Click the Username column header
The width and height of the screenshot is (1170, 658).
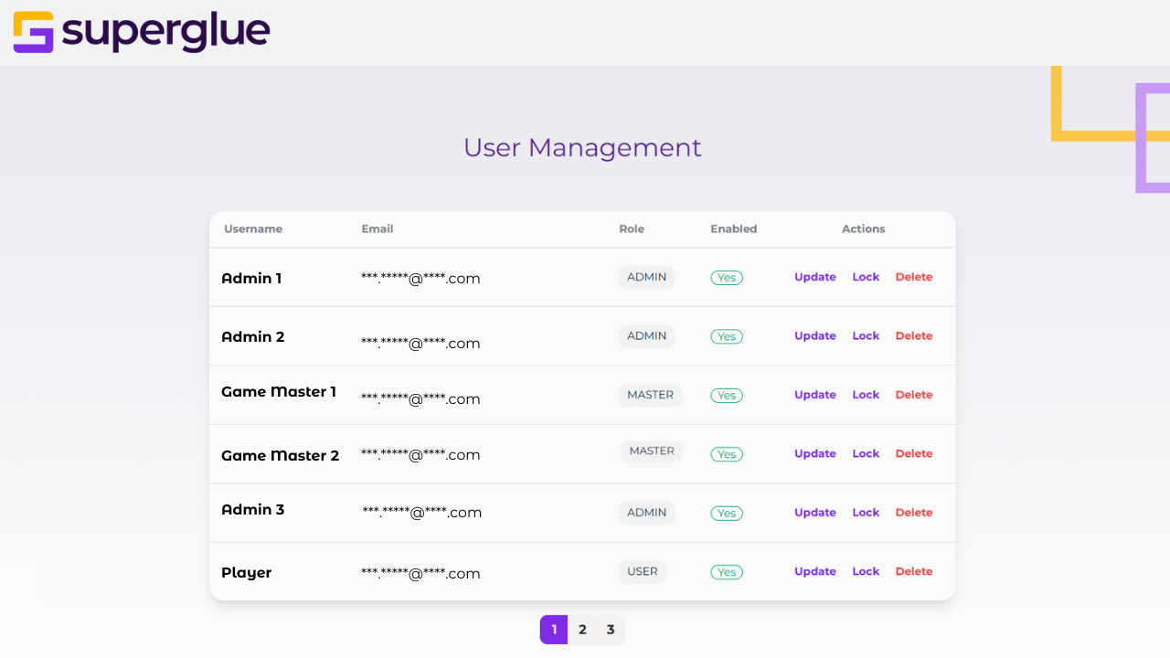point(253,229)
